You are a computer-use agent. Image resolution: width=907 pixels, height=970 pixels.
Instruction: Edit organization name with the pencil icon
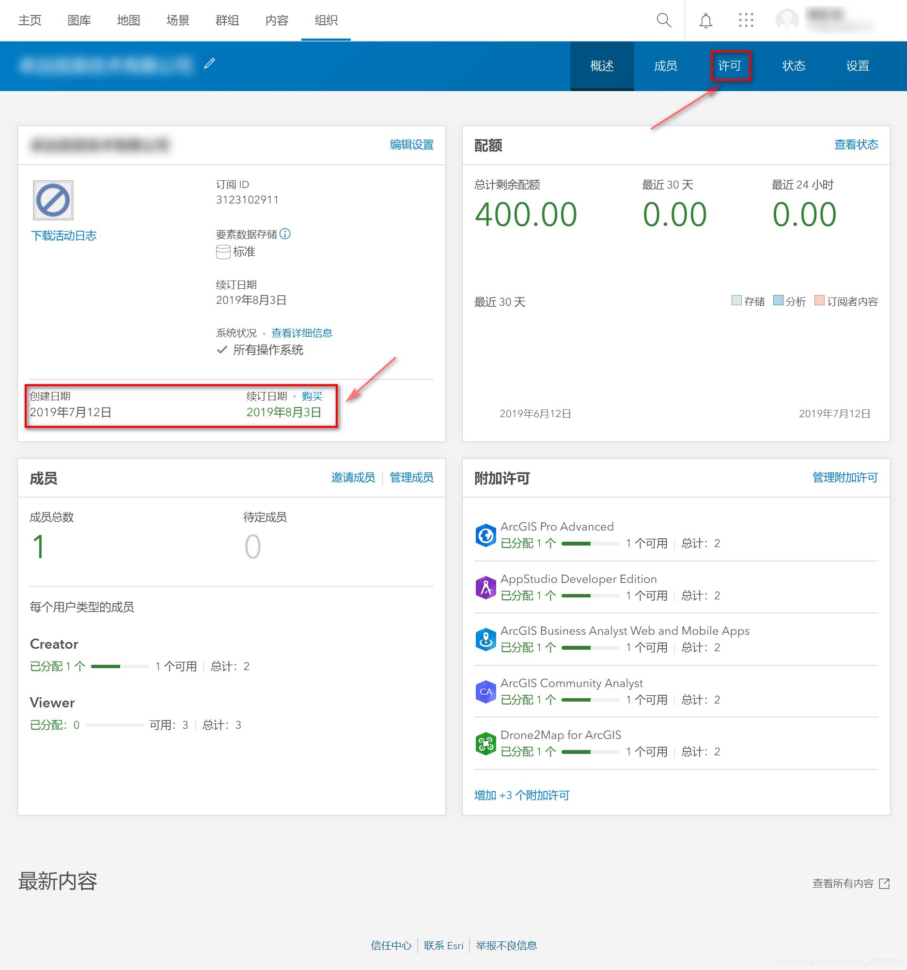tap(210, 63)
